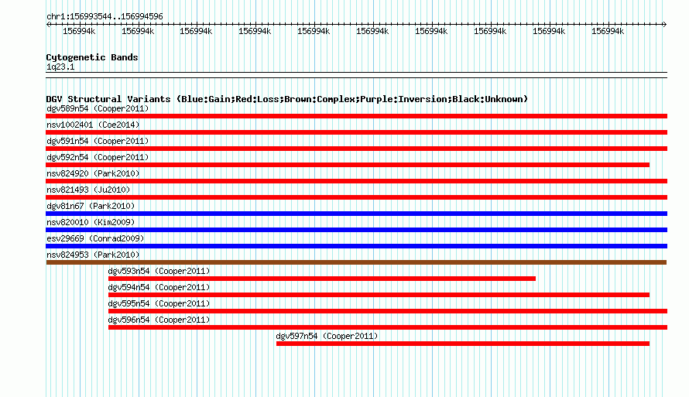
Task: Select the red bar under dgv596n54
Action: [388, 327]
